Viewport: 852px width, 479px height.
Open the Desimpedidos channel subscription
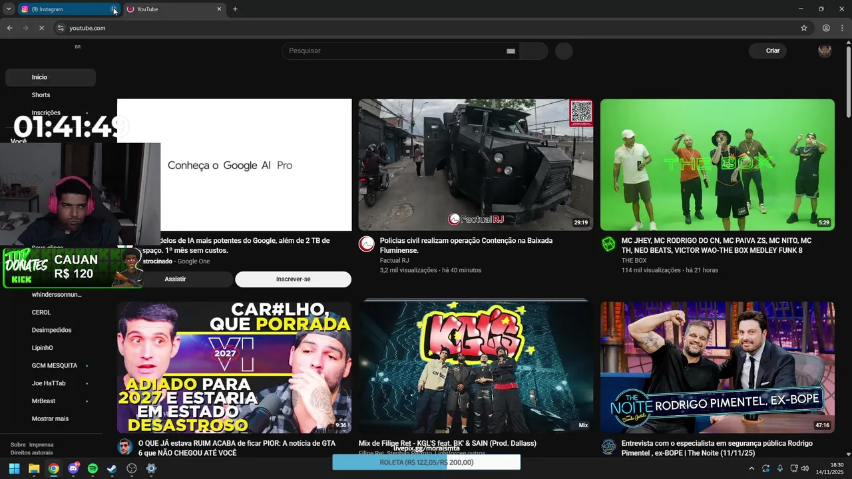click(51, 330)
